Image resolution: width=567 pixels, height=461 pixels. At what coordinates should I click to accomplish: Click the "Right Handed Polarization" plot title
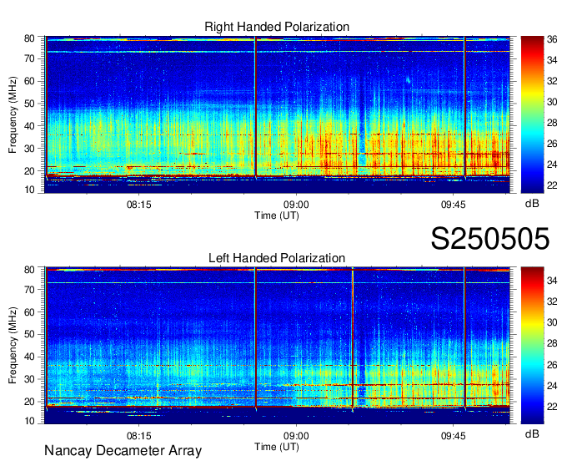point(277,27)
